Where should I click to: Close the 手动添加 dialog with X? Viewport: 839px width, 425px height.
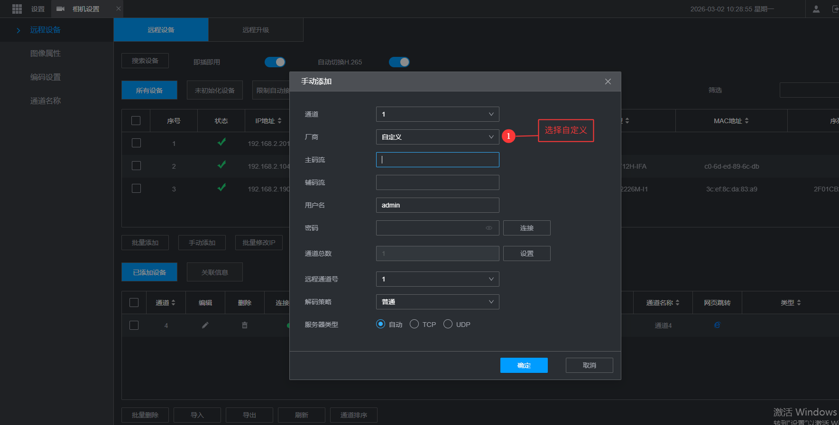(x=608, y=81)
